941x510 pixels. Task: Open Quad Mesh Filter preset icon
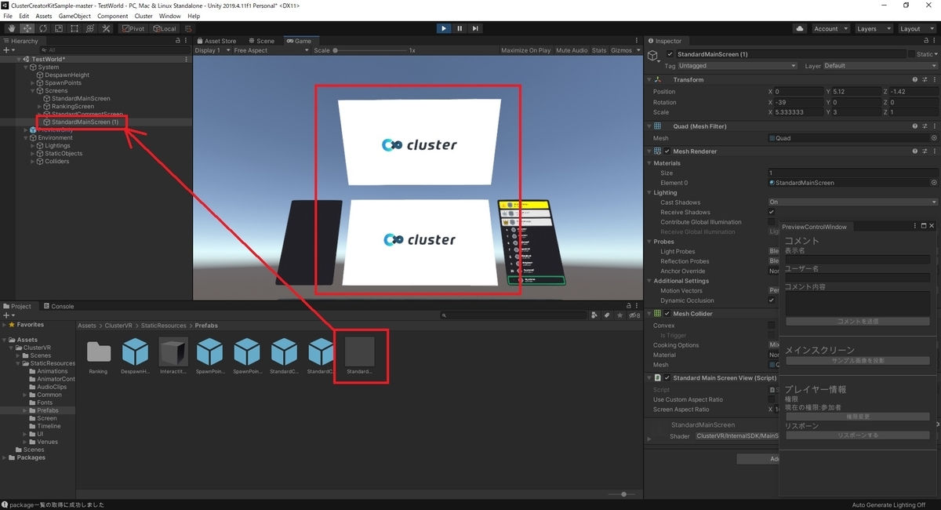tap(925, 126)
